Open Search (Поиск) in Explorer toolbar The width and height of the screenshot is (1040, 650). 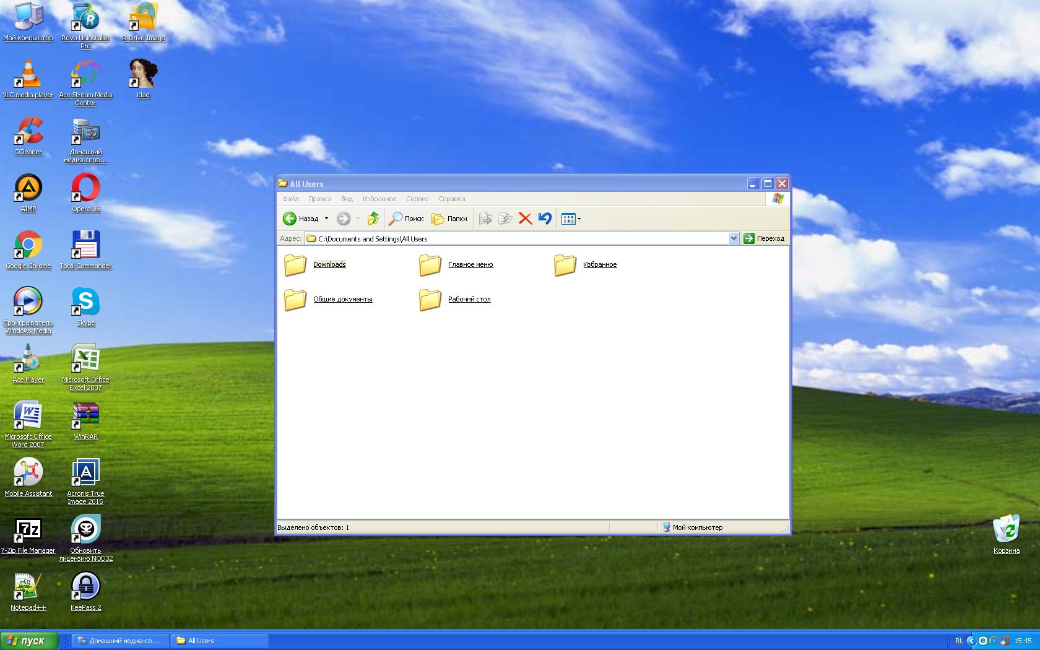click(406, 219)
